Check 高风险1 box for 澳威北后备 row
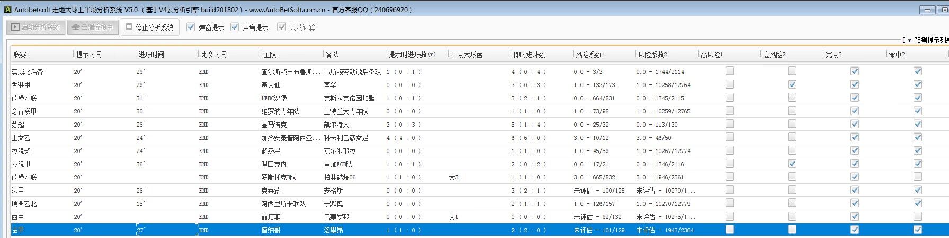This screenshot has height=238, width=949. (x=730, y=71)
